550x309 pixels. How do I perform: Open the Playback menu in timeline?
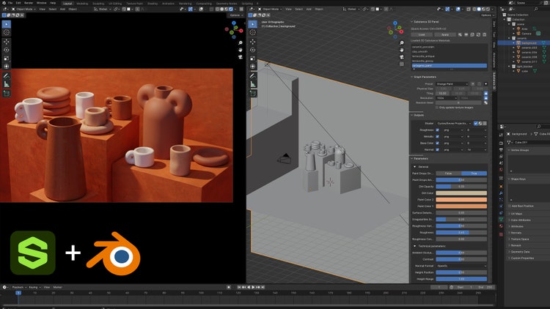(18, 287)
